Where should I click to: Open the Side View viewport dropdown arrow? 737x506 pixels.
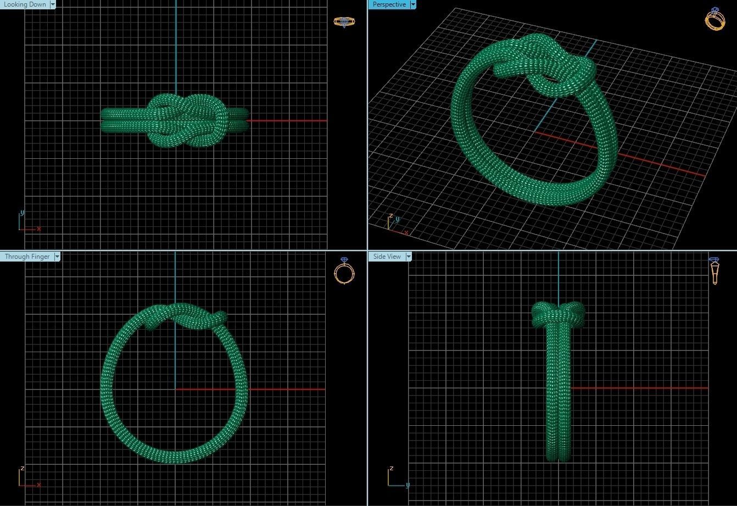click(x=409, y=257)
